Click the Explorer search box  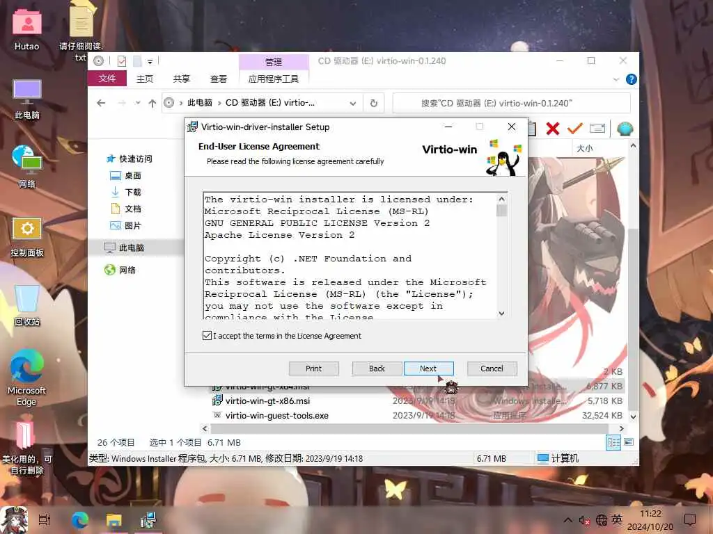pos(511,103)
